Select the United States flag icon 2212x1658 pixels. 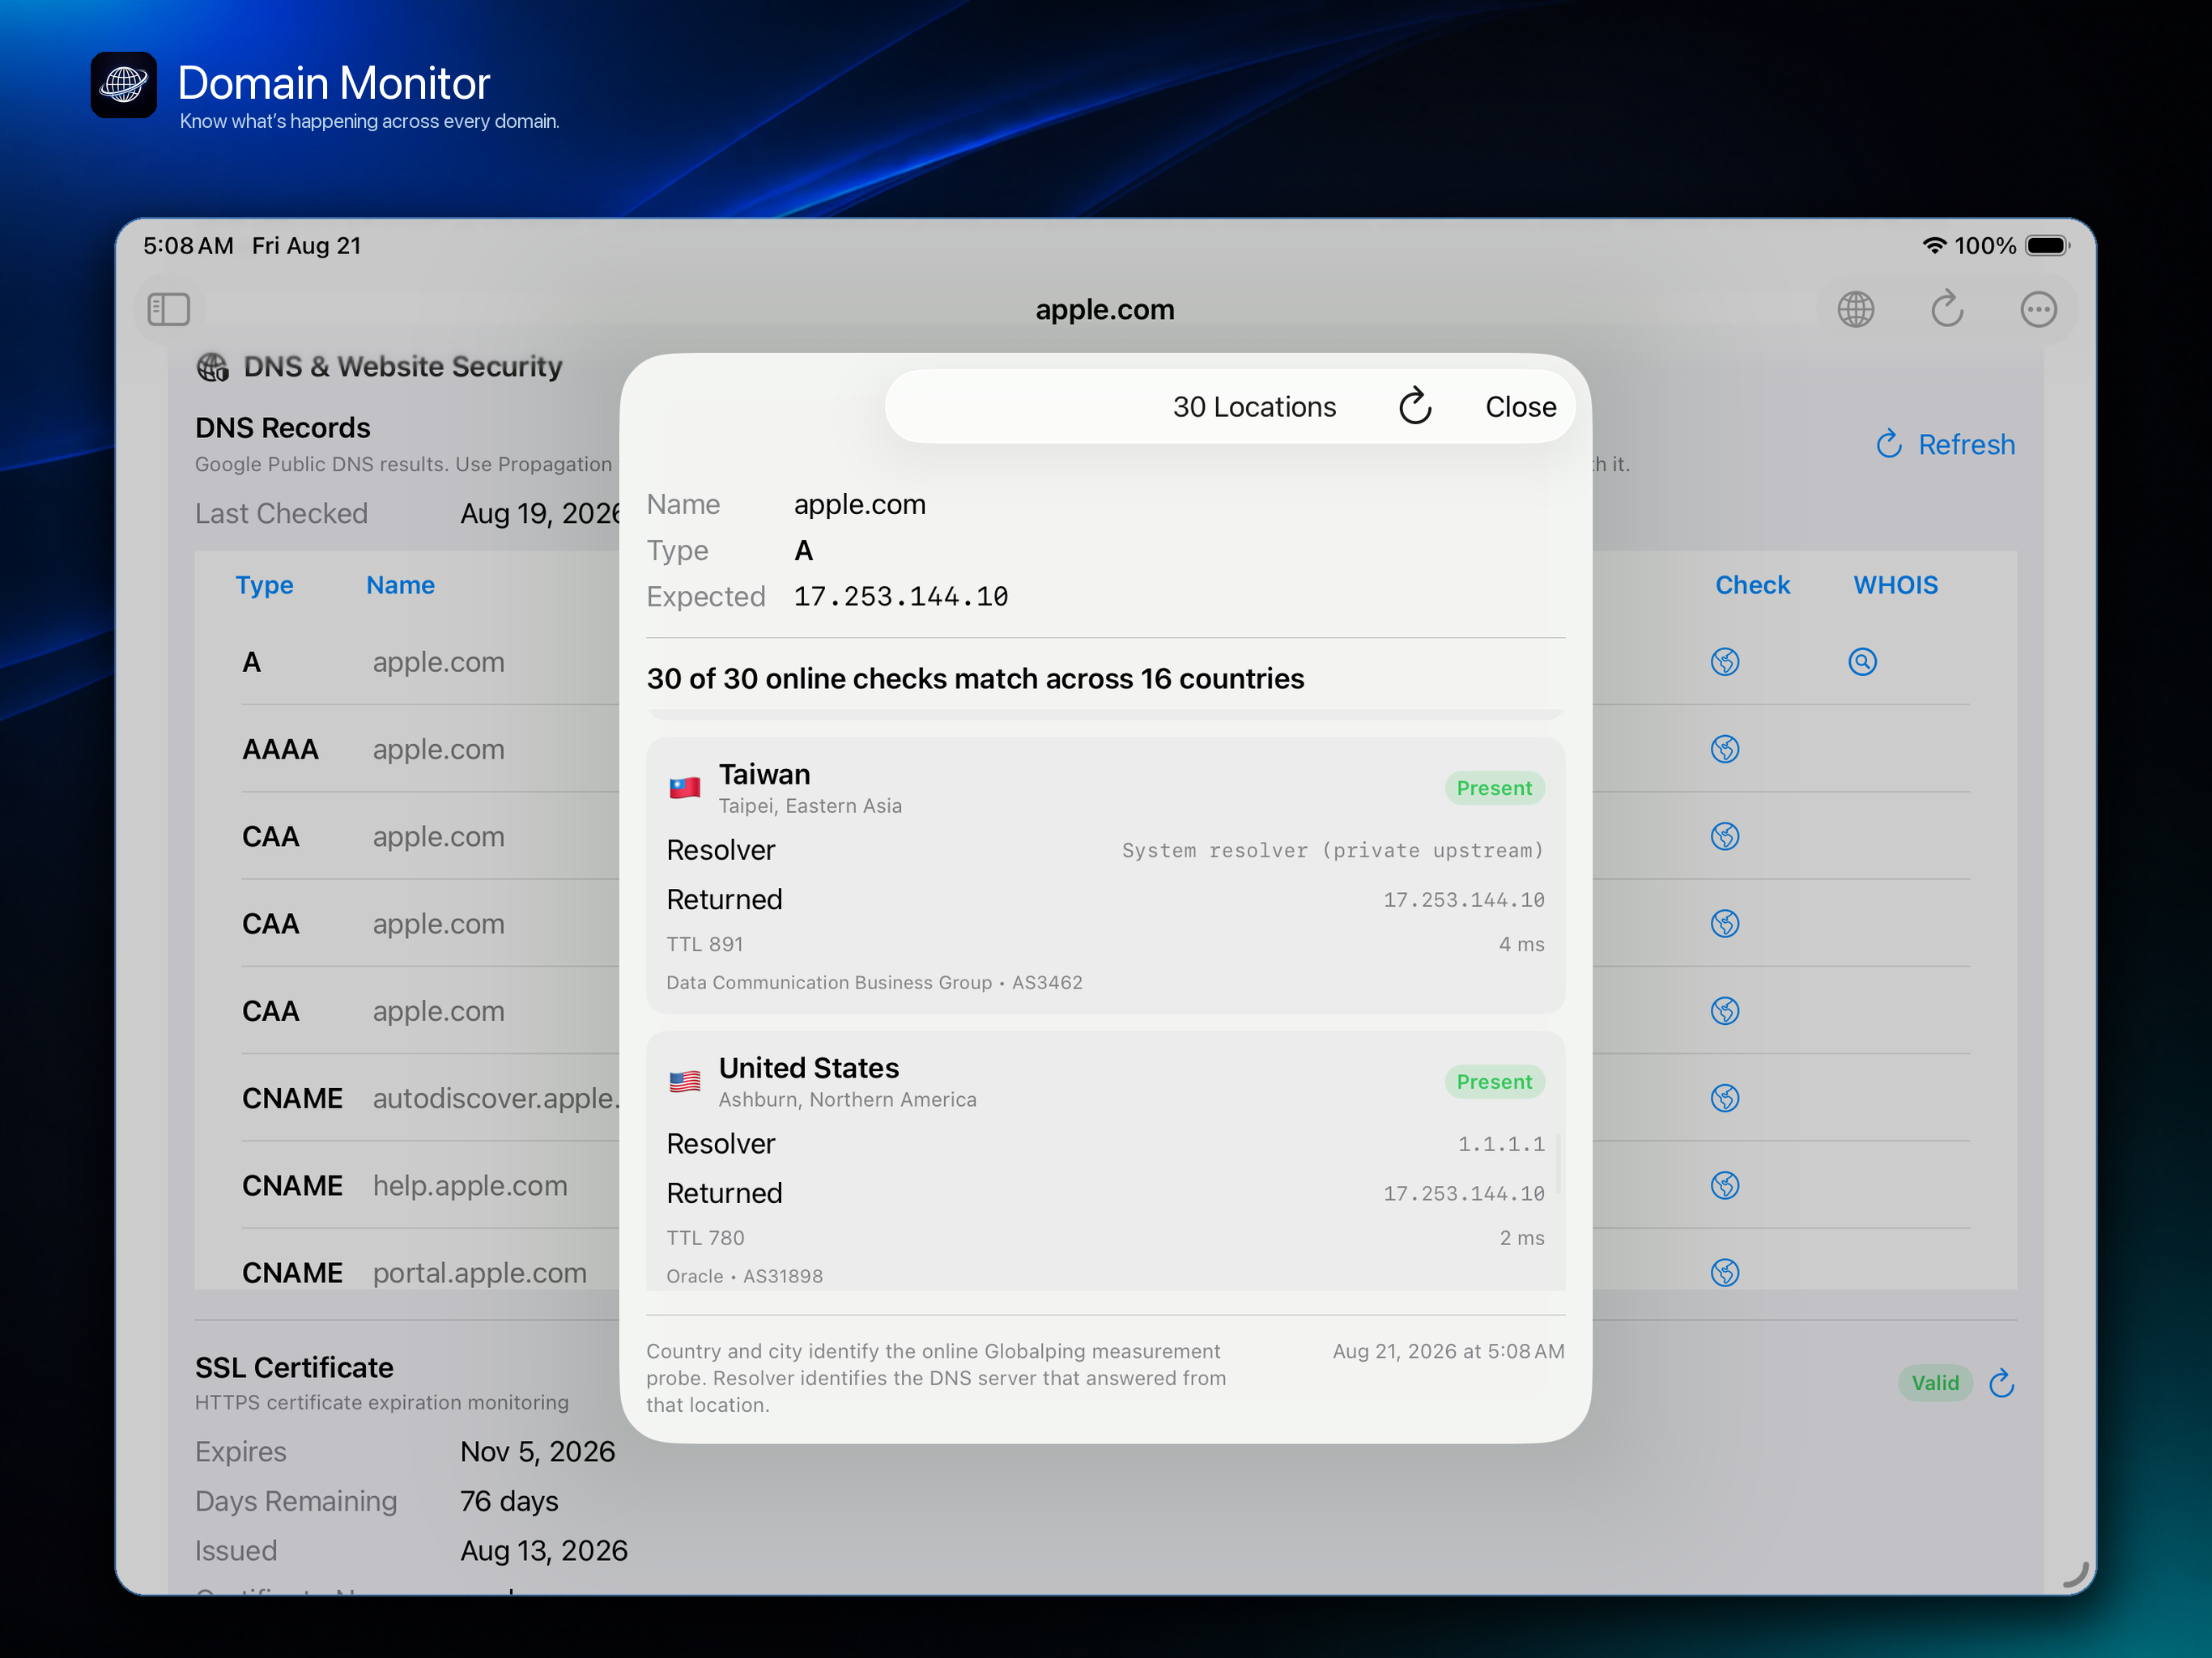point(685,1082)
